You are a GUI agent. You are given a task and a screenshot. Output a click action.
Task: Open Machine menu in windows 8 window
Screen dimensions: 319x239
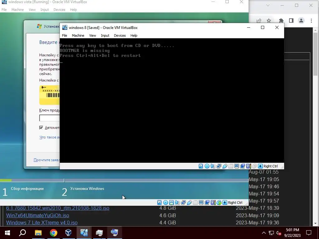(x=78, y=35)
